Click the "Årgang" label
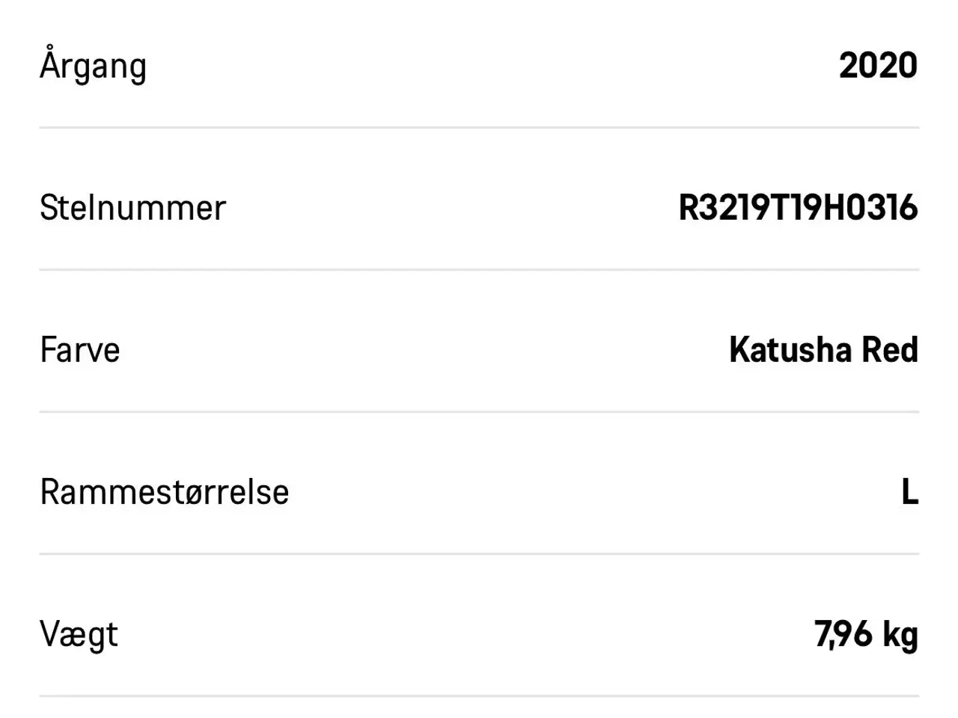The width and height of the screenshot is (958, 718). (x=93, y=66)
